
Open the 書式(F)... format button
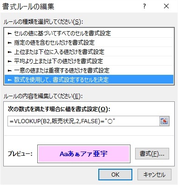[x=152, y=153]
